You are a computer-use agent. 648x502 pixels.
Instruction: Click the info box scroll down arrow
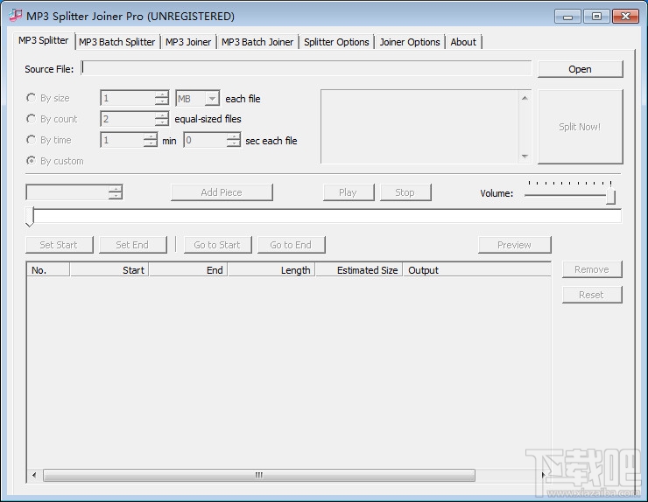(x=525, y=156)
